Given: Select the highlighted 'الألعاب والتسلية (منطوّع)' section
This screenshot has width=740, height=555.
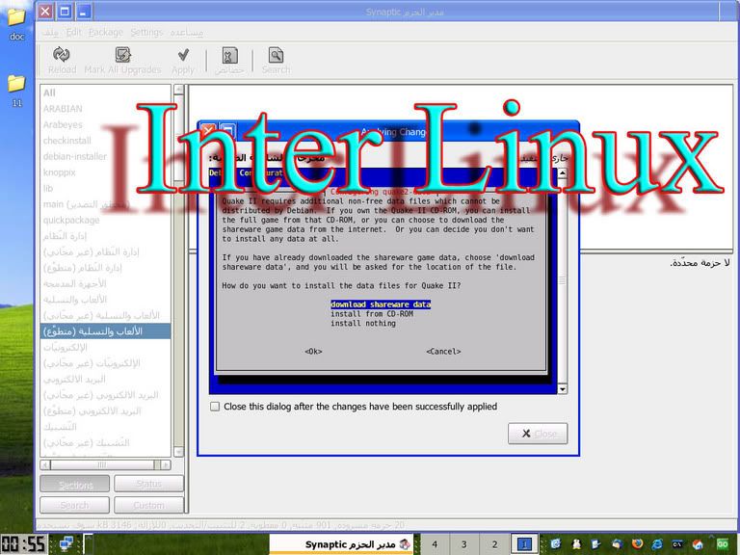Looking at the screenshot, I should [105, 331].
